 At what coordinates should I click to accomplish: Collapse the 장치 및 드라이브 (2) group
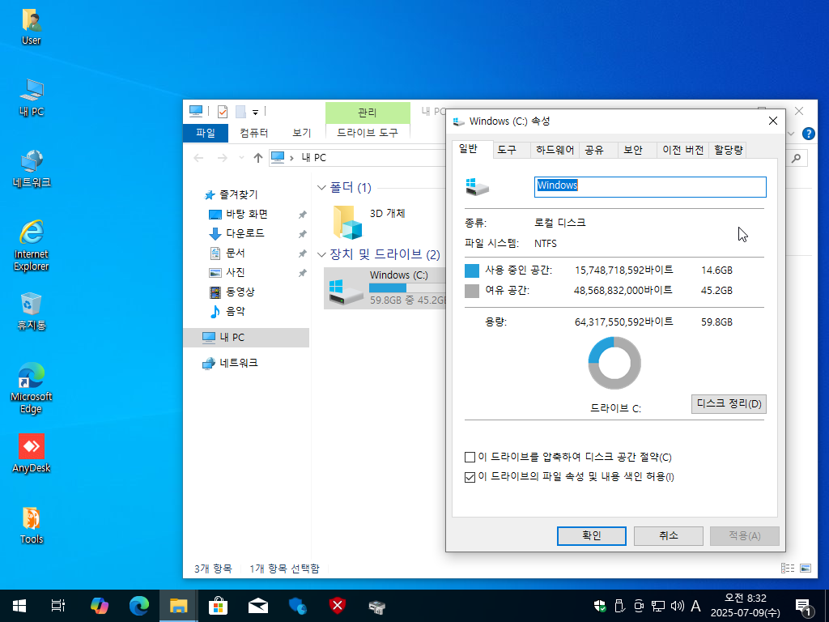321,255
